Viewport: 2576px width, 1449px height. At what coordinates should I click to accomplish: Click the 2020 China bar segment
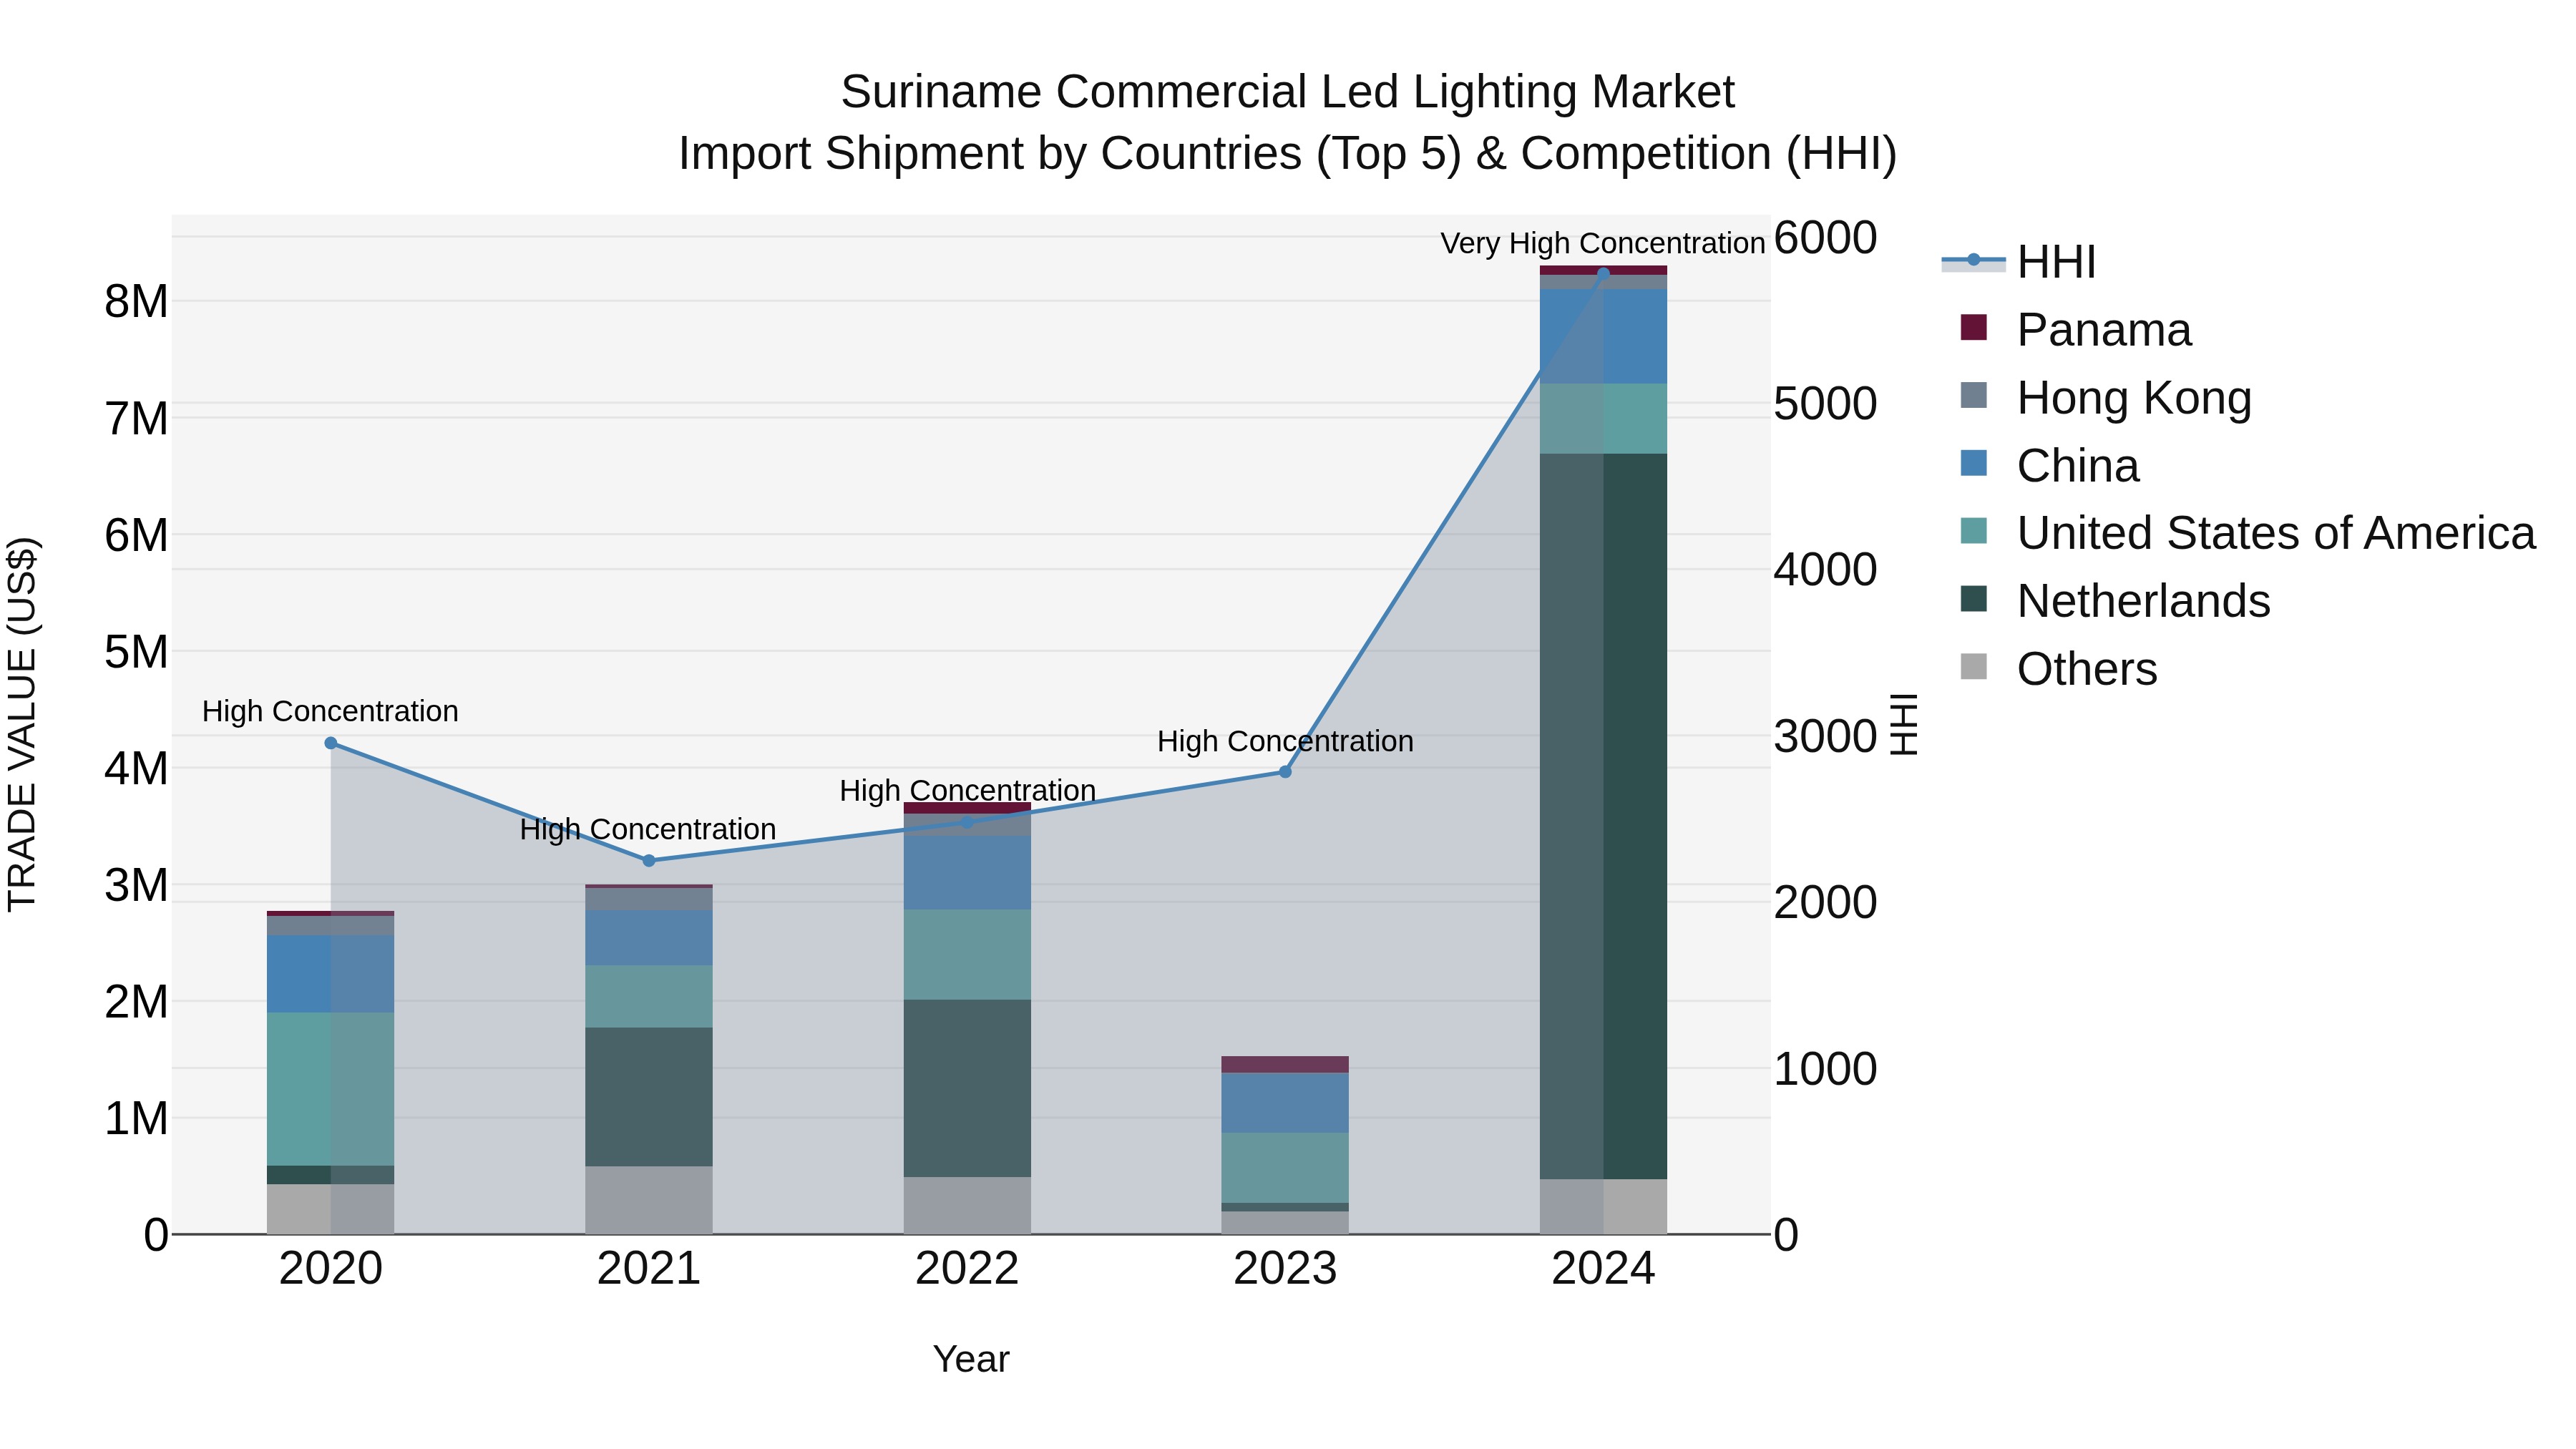[x=331, y=974]
